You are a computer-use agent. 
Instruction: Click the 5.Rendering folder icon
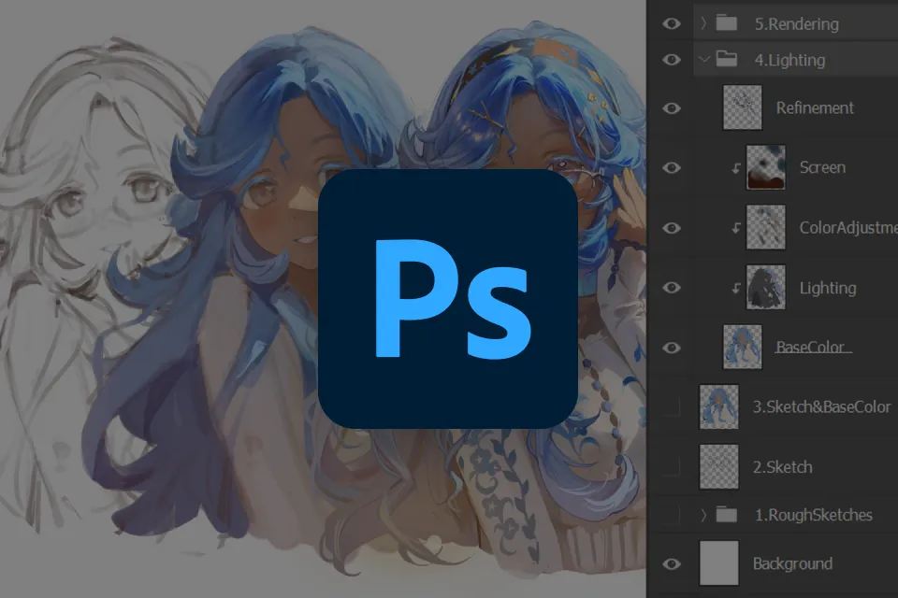[726, 23]
